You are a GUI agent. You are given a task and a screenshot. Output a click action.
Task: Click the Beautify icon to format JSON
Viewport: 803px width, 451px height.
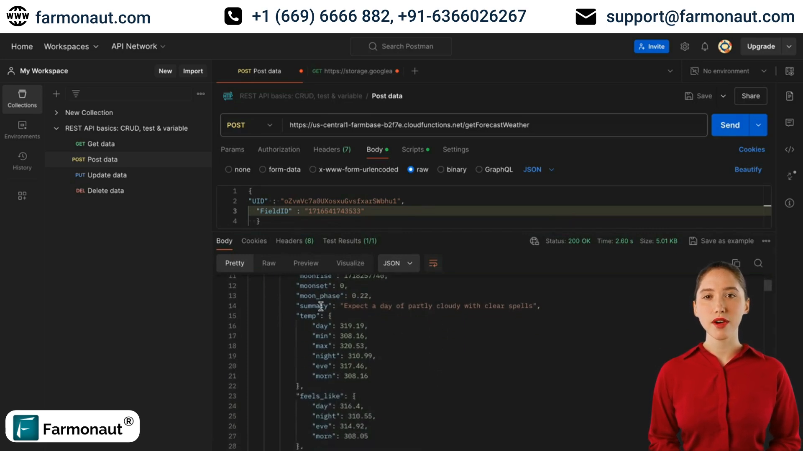(748, 169)
